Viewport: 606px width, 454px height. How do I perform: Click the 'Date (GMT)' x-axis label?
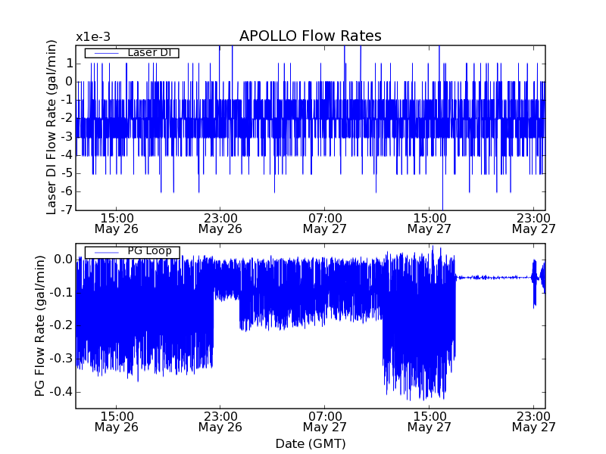(310, 443)
